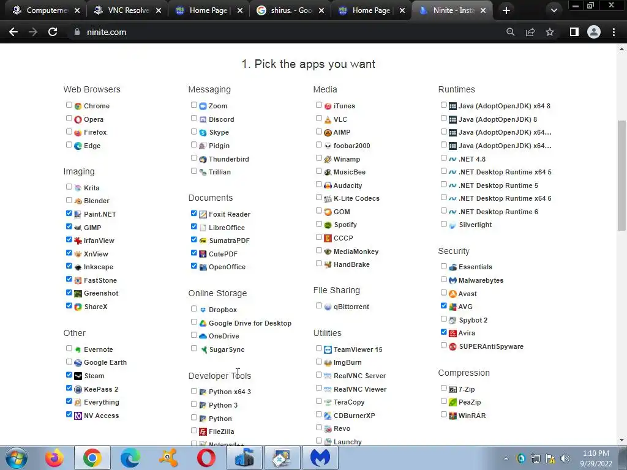Screen dimensions: 627x470
Task: Click the bookmark star icon in address bar
Action: [550, 32]
